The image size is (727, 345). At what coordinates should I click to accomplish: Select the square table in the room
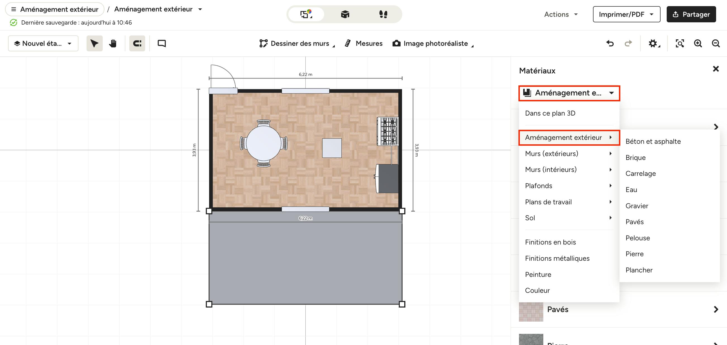(332, 148)
